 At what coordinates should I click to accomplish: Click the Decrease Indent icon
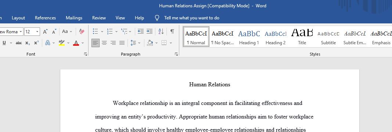[x=140, y=31]
